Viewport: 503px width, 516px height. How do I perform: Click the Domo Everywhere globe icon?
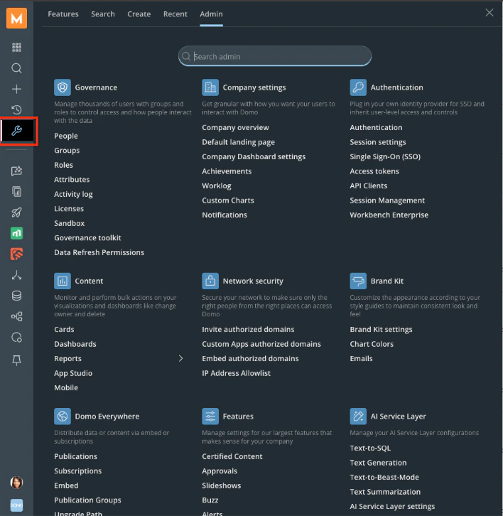63,416
